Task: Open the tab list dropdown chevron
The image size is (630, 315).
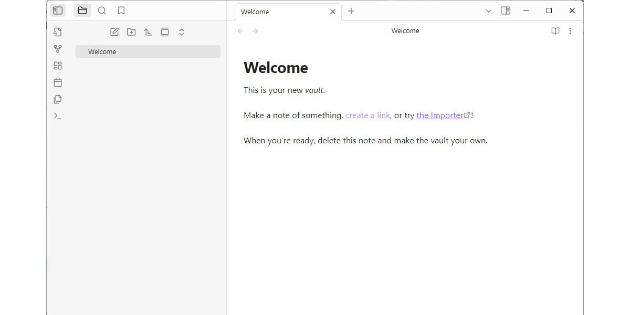Action: coord(489,10)
